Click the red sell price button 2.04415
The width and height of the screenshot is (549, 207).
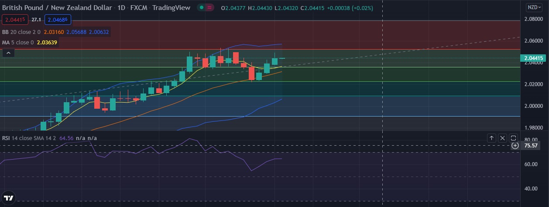[16, 20]
